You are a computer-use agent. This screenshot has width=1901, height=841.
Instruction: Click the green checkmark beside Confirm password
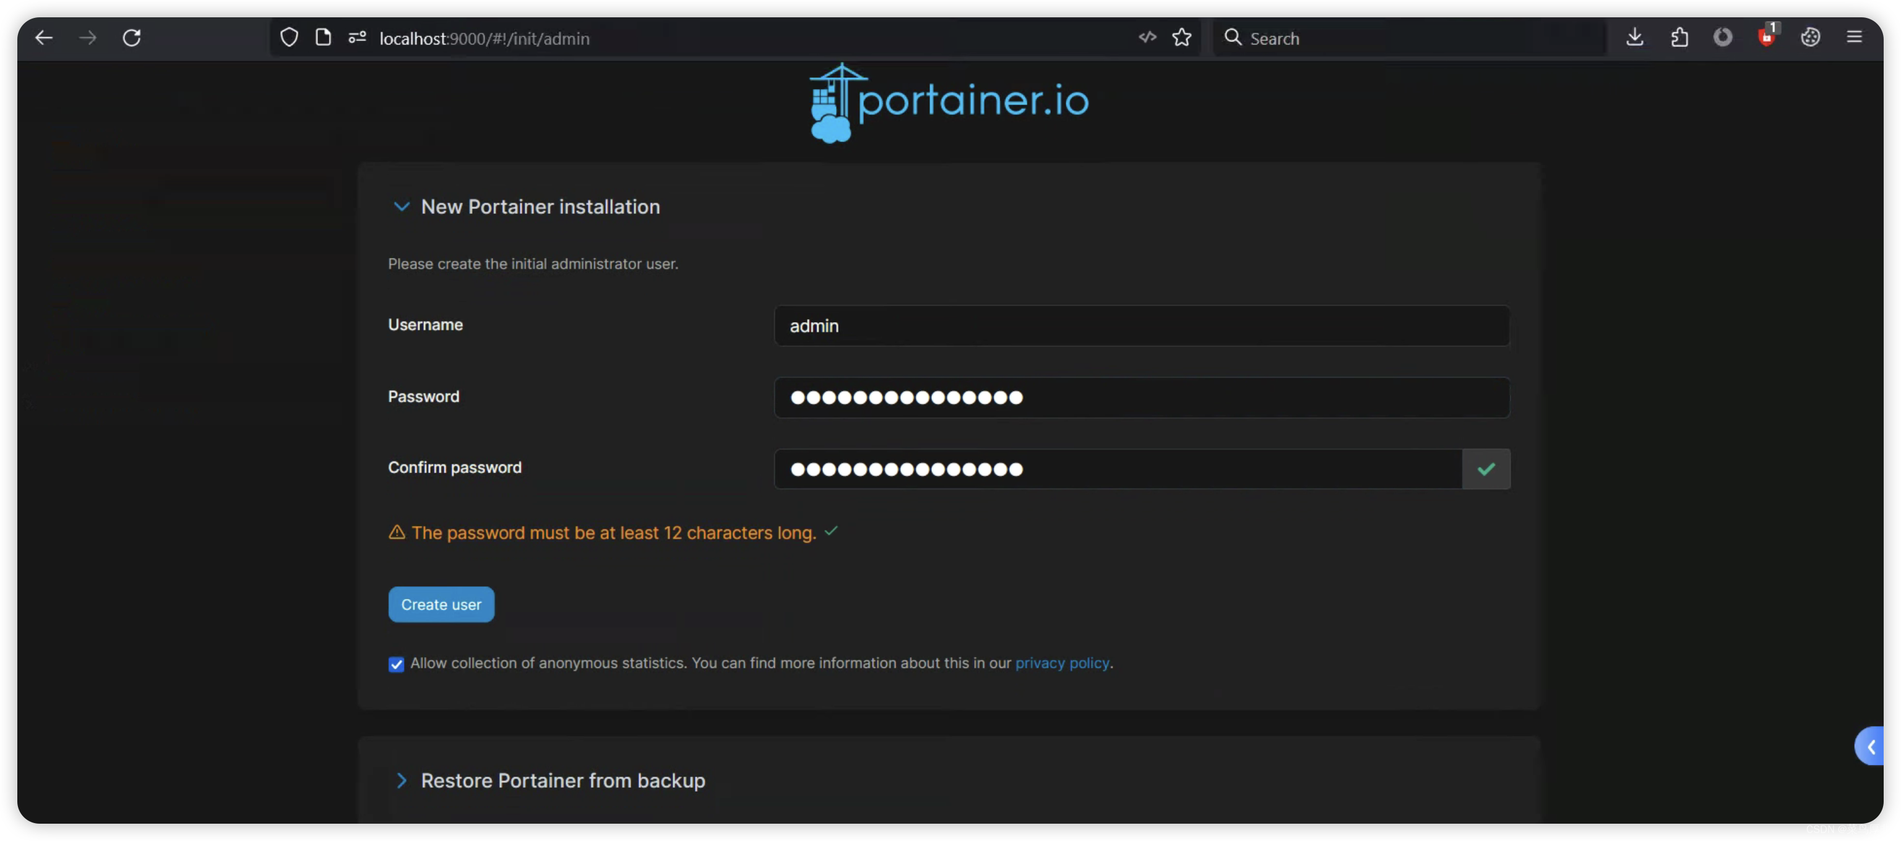coord(1486,469)
